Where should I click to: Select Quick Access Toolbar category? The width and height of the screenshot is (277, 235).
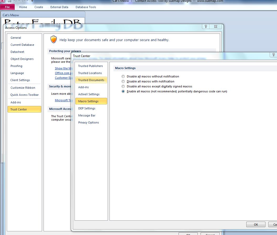click(x=24, y=95)
